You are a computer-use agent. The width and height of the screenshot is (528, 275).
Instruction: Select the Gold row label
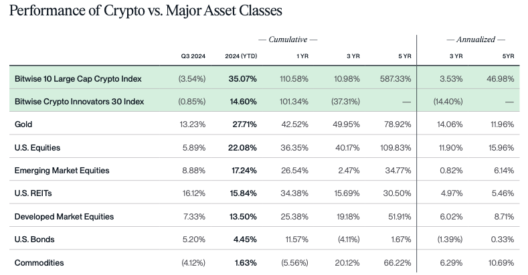click(x=24, y=124)
